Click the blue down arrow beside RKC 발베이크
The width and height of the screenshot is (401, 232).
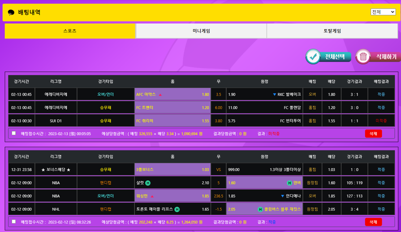pyautogui.click(x=274, y=95)
